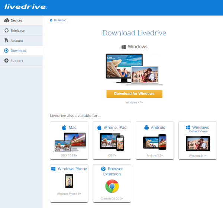Click the Apple logo on Mac card
Viewport: 223px width, 208px height.
click(64, 127)
